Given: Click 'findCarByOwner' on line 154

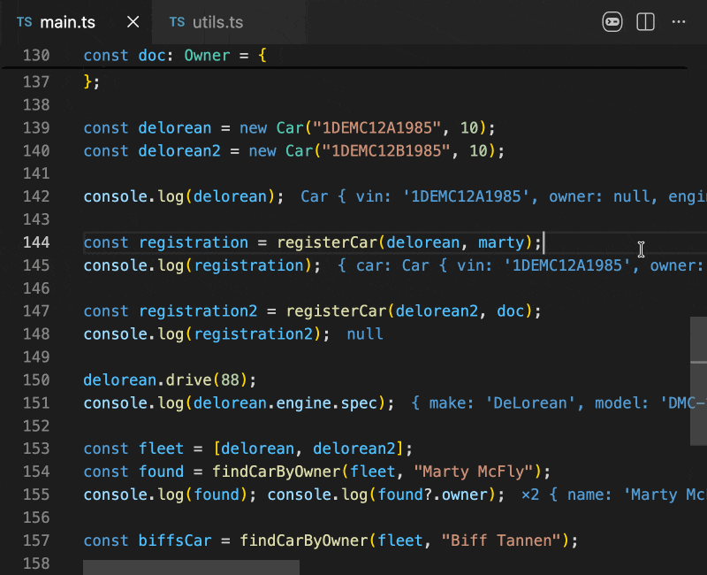Looking at the screenshot, I should tap(277, 471).
